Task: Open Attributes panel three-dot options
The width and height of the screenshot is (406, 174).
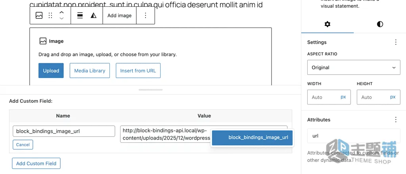Action: click(396, 120)
